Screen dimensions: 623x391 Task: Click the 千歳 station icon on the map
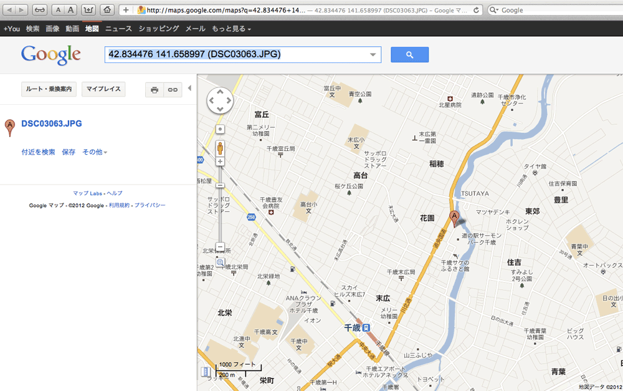366,328
